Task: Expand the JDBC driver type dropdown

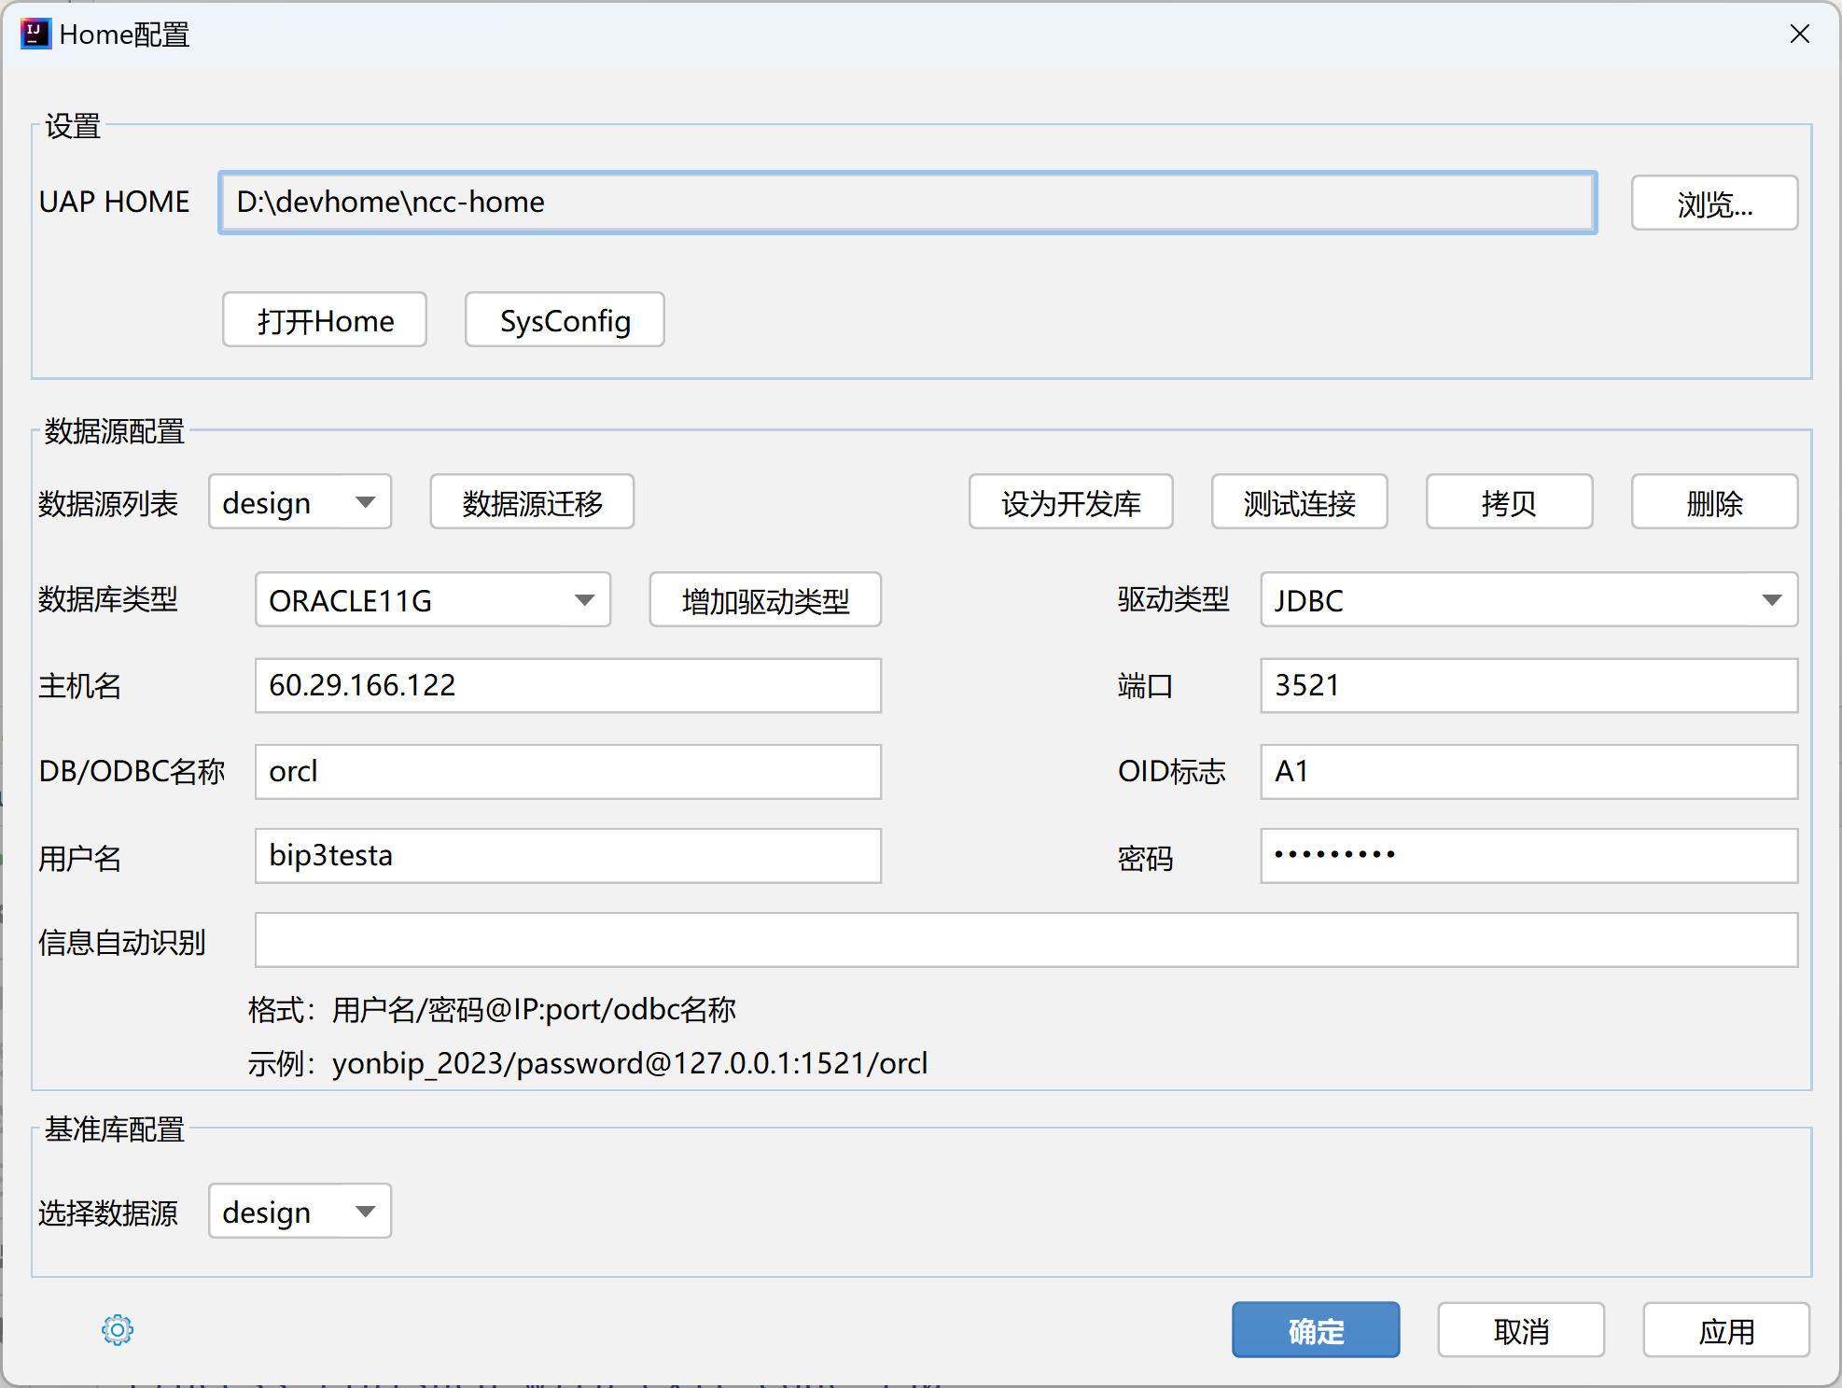Action: pyautogui.click(x=1528, y=599)
